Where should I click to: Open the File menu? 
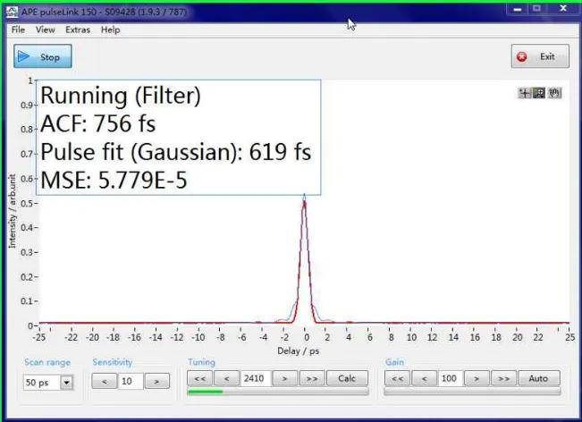(x=18, y=30)
